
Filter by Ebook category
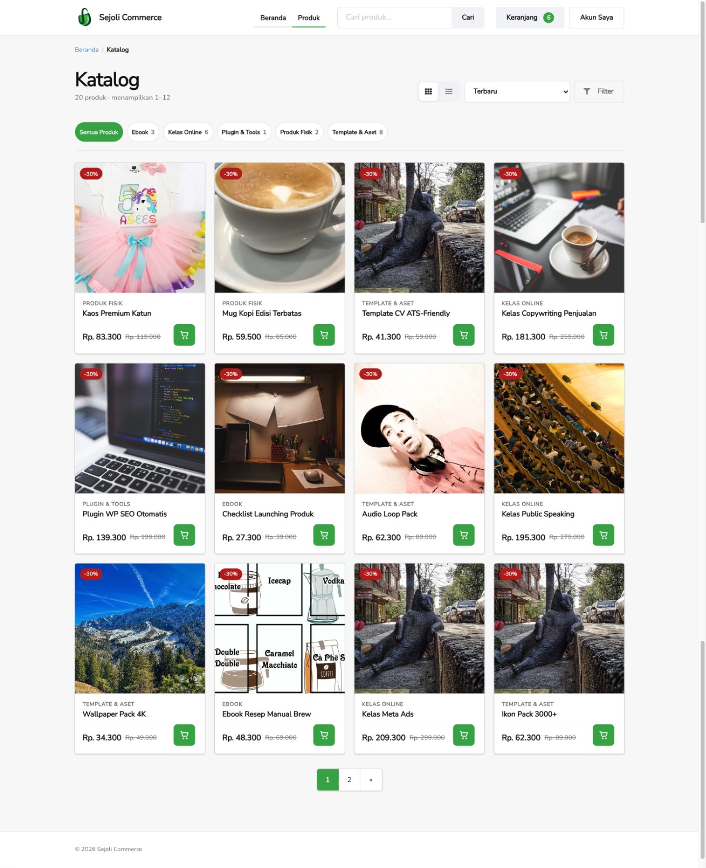[143, 132]
